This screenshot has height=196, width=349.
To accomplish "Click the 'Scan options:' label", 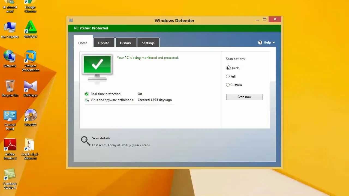I will click(236, 59).
